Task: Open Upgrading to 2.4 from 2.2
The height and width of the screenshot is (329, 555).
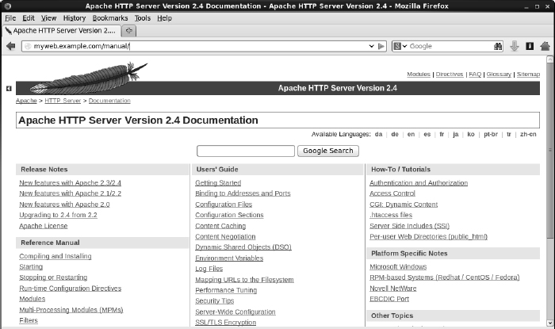Action: click(58, 215)
